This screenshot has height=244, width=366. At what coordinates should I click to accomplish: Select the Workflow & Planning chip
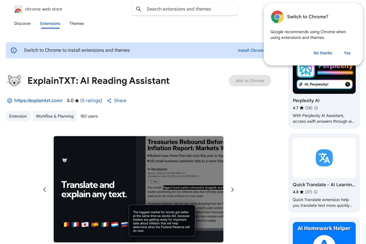click(55, 116)
